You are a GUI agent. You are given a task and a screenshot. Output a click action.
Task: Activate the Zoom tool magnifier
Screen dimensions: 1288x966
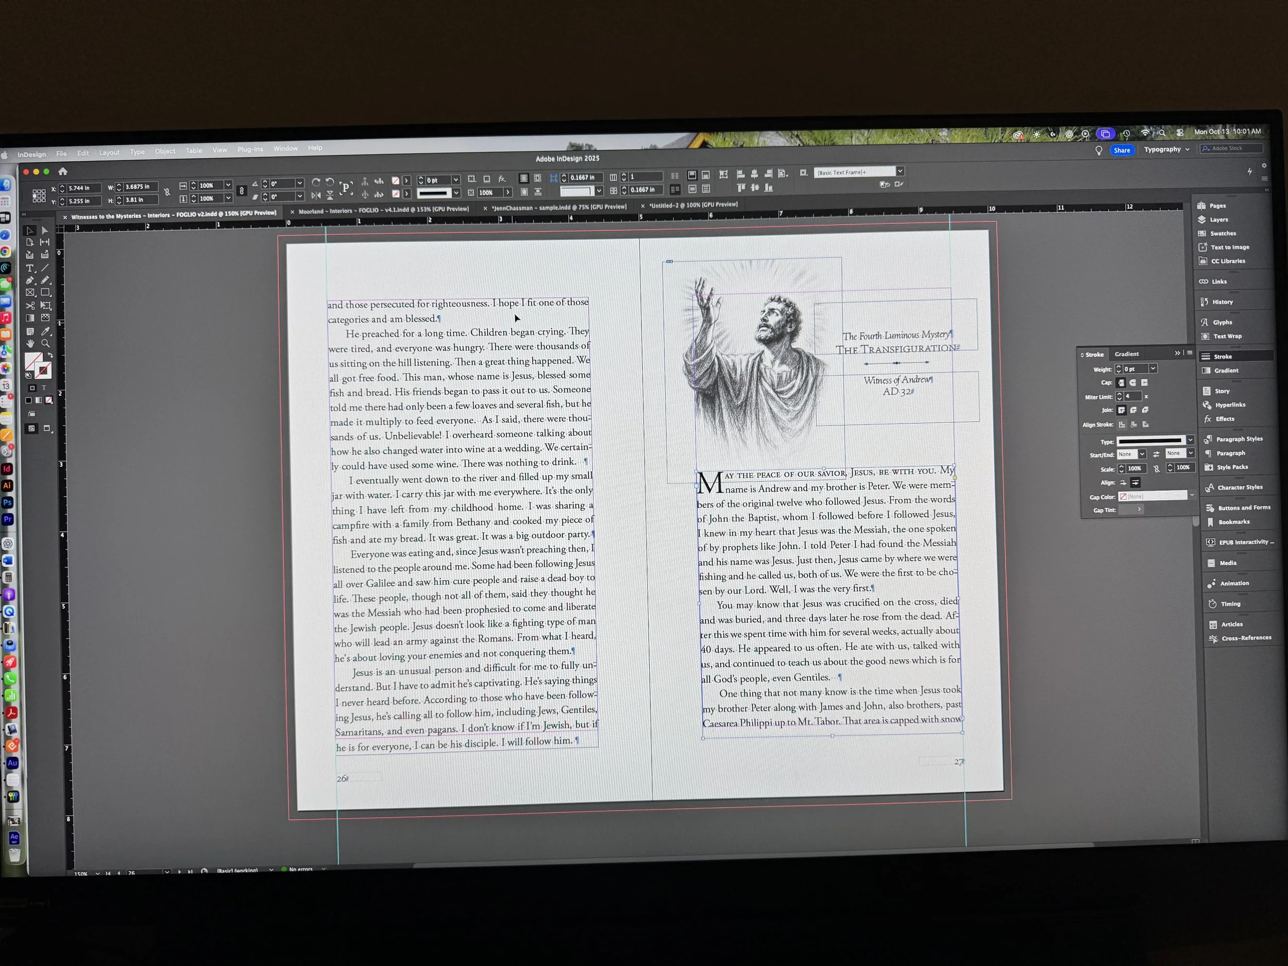(45, 344)
